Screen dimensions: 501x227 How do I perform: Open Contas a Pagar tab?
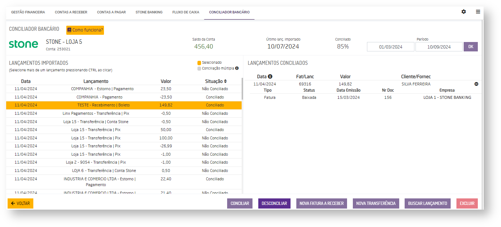point(112,12)
